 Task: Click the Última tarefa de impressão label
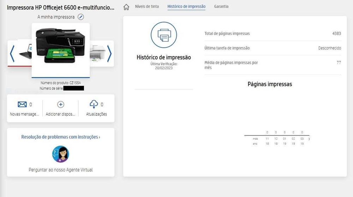point(227,48)
